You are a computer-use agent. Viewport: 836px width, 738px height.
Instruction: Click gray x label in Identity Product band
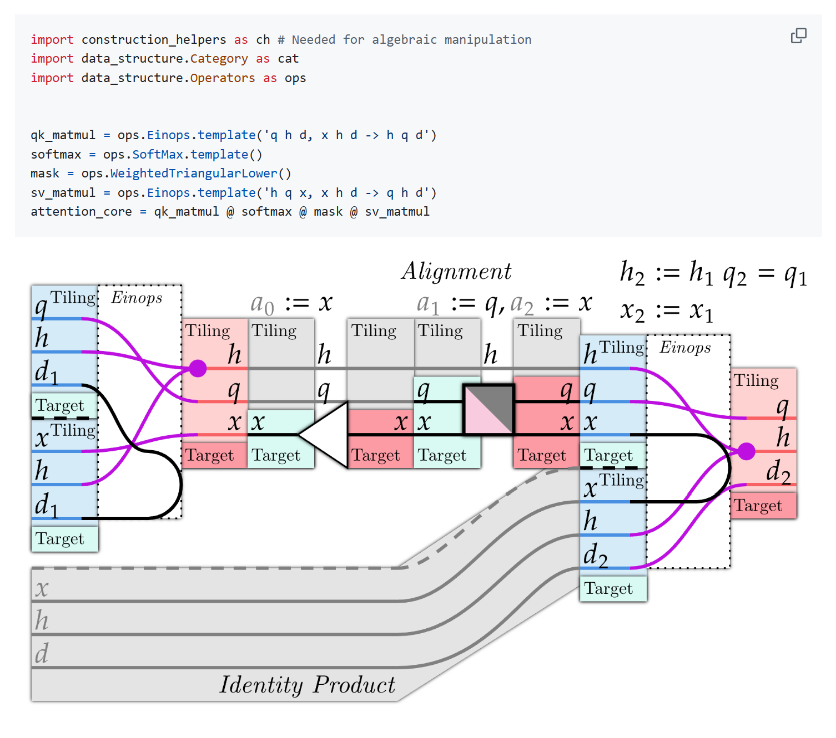click(42, 588)
